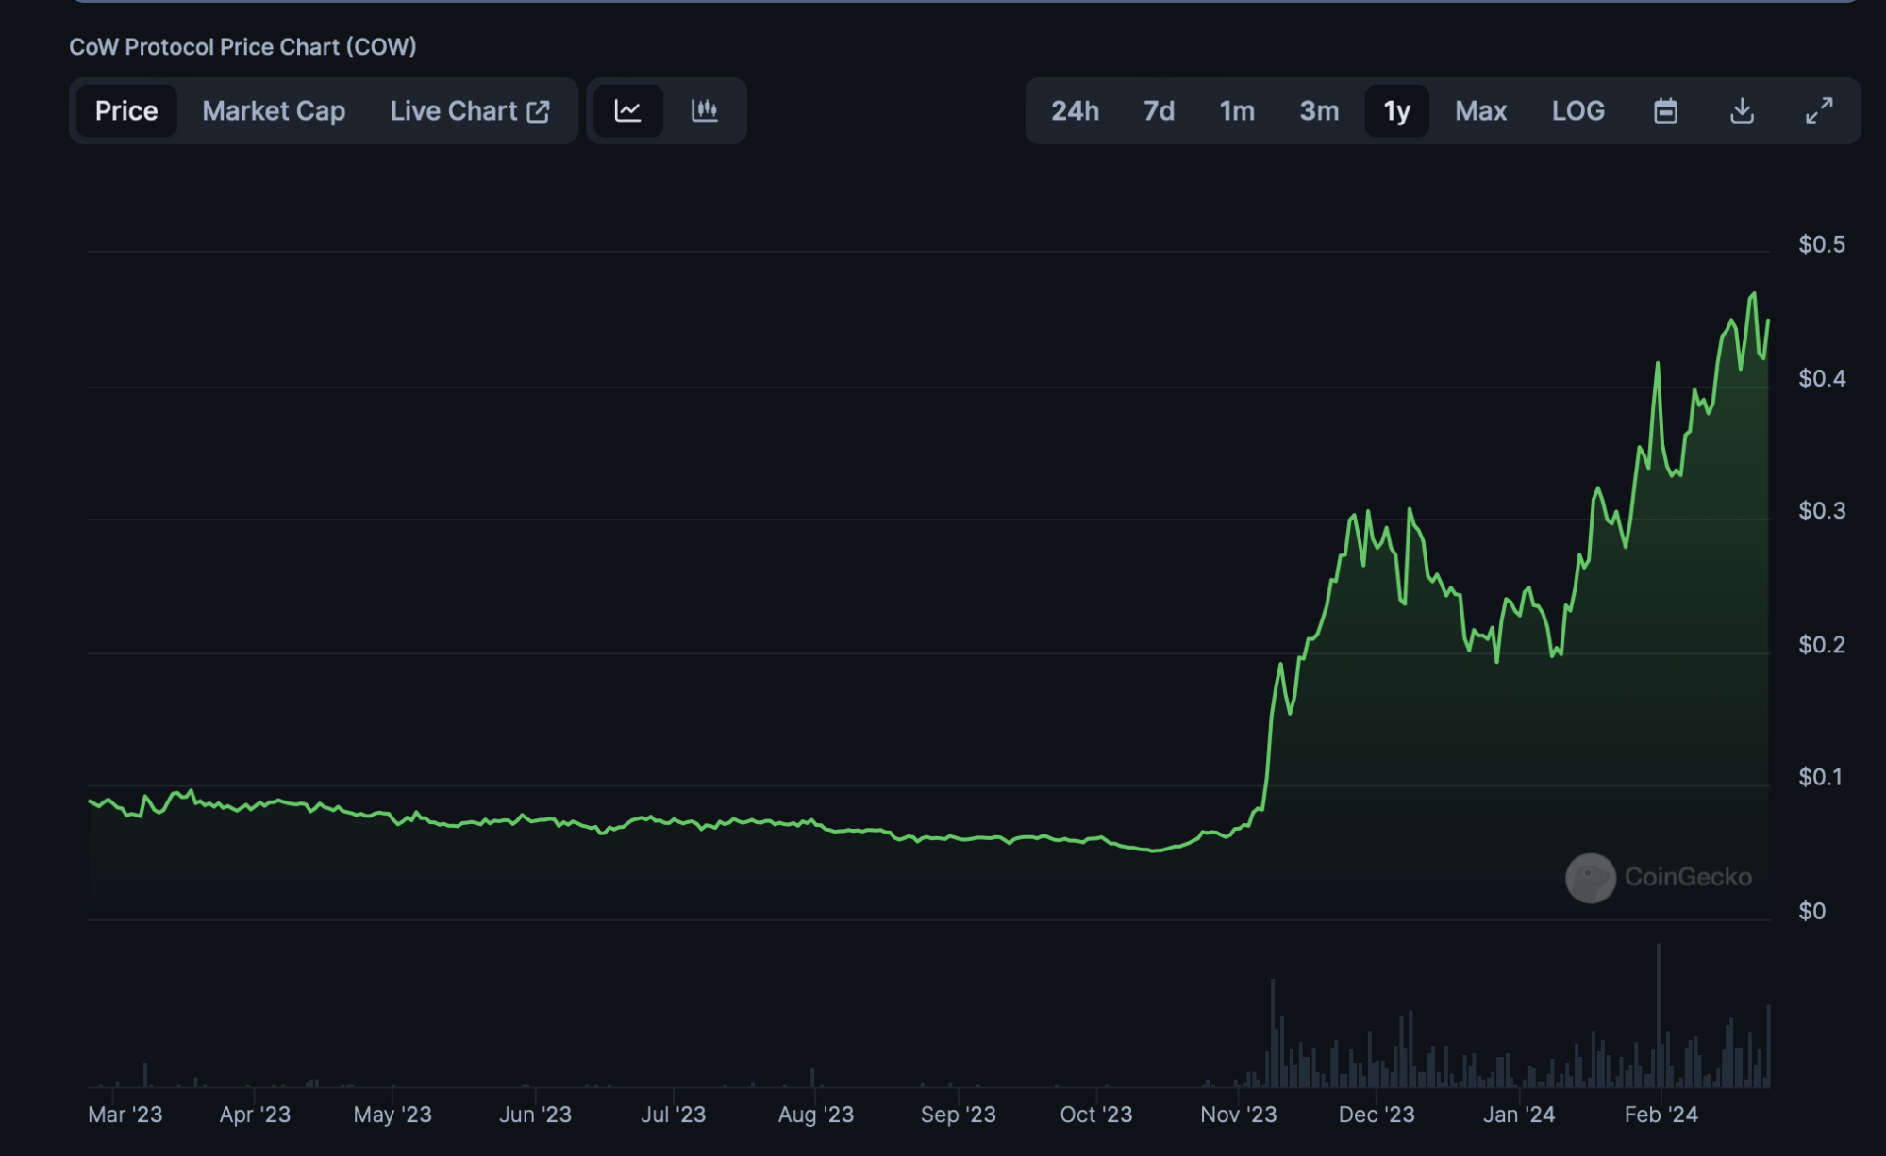
Task: Select the 1y time range
Action: [x=1396, y=111]
